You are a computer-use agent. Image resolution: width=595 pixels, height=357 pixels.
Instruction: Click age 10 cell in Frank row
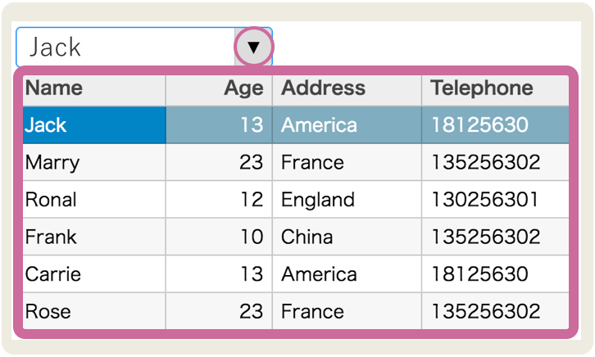(x=219, y=237)
